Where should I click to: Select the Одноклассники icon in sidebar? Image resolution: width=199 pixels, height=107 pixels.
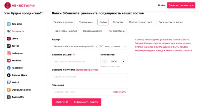[9, 90]
